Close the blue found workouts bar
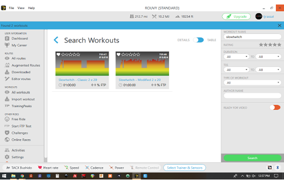This screenshot has height=184, width=284. [x=279, y=25]
